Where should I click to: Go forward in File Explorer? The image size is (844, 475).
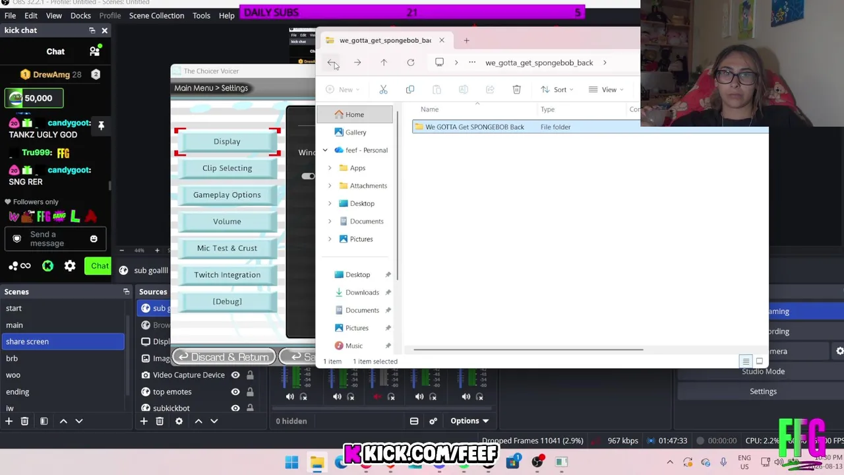tap(357, 63)
